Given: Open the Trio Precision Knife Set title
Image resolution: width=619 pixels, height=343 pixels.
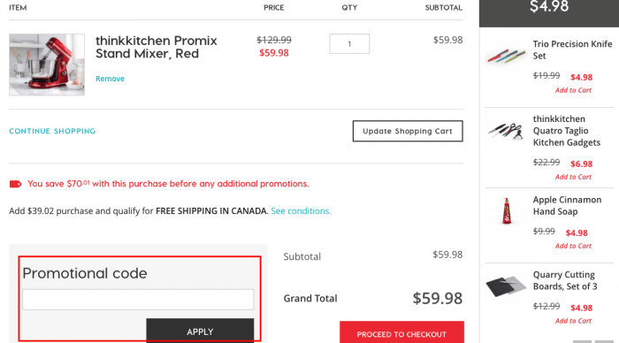Looking at the screenshot, I should (x=572, y=50).
